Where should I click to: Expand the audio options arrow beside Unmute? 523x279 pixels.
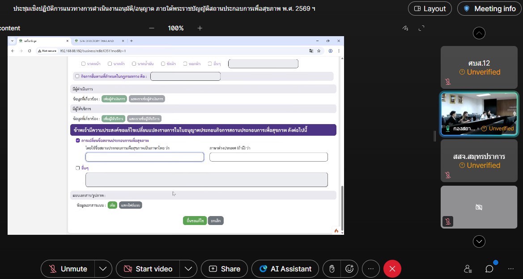(x=103, y=269)
